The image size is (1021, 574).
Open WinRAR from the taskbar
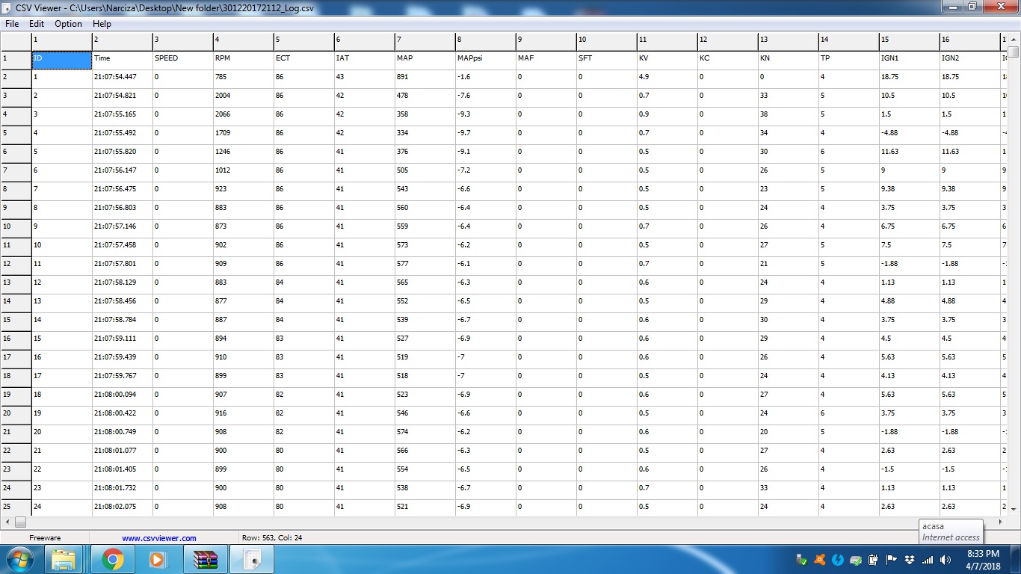[204, 559]
